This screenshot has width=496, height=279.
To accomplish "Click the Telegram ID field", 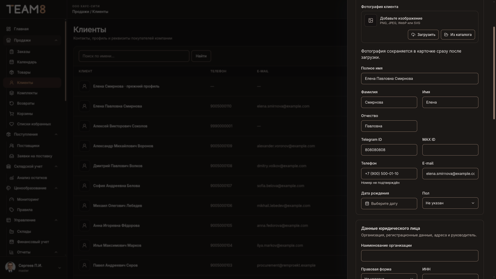I will tap(389, 150).
